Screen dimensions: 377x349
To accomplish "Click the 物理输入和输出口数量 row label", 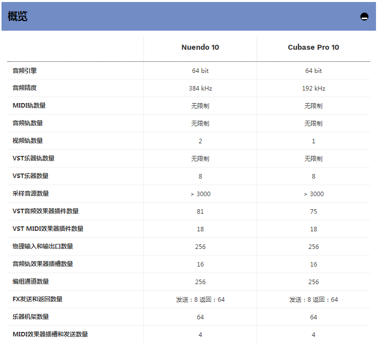I will pos(43,246).
